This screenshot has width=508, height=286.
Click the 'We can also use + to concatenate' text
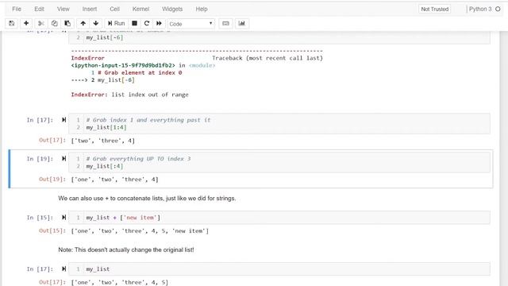pyautogui.click(x=147, y=198)
